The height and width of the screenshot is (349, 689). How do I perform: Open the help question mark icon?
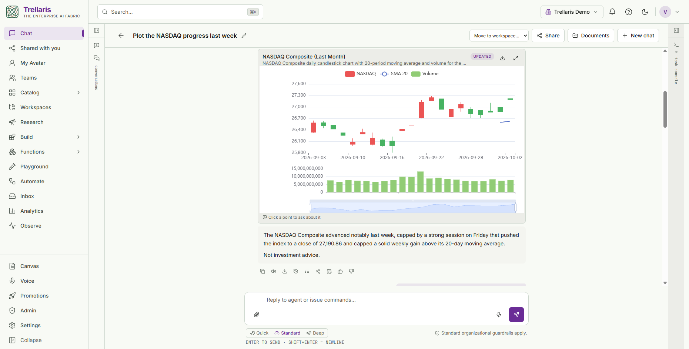[629, 12]
